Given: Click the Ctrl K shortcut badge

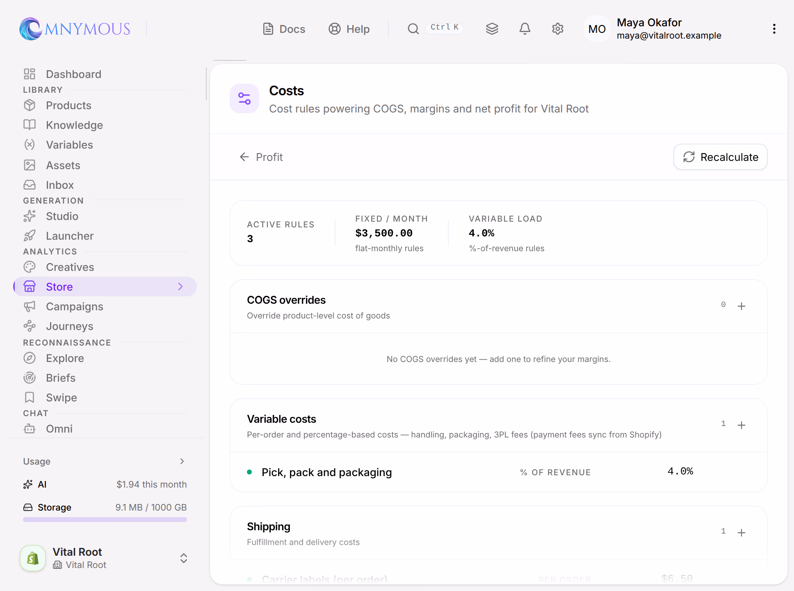Looking at the screenshot, I should (x=445, y=27).
